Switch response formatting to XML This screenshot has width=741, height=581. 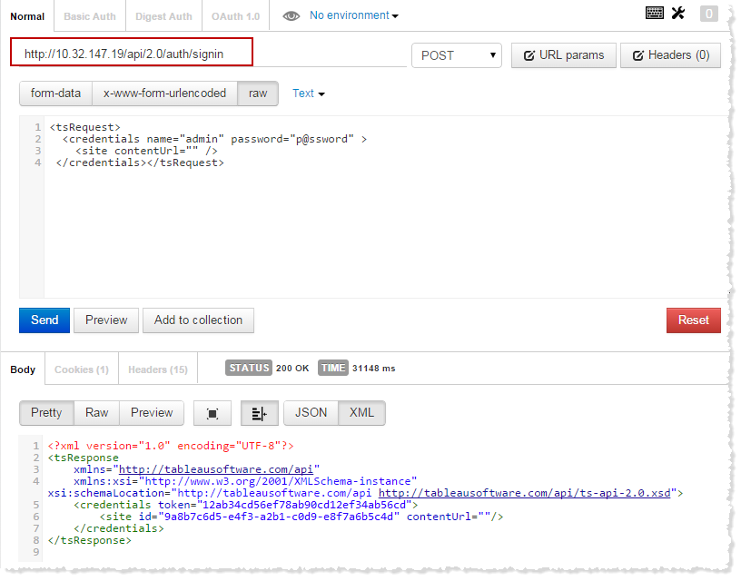361,413
